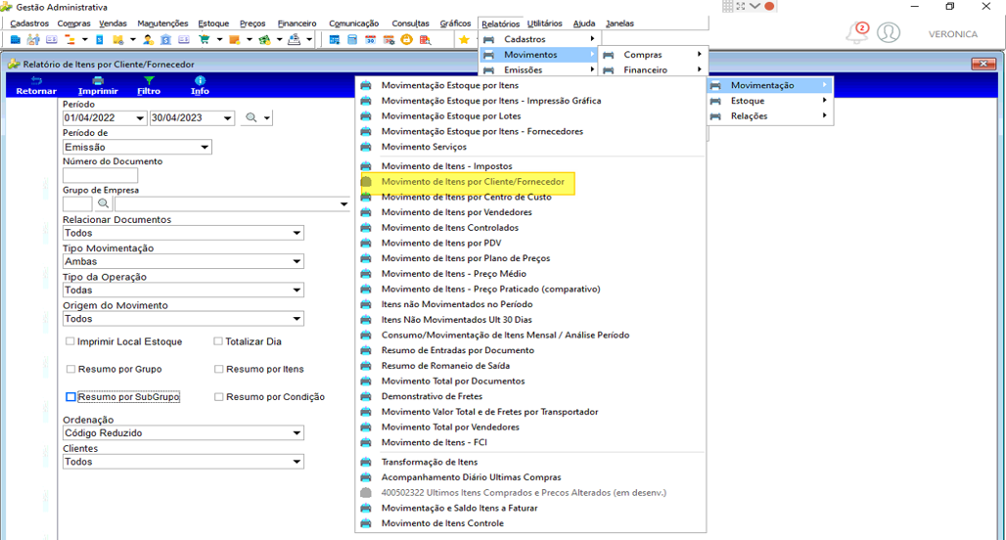Image resolution: width=1006 pixels, height=540 pixels.
Task: Select Itens não Movimentados no Período
Action: click(457, 304)
